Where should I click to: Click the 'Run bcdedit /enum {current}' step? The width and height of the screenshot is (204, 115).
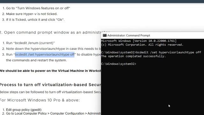tap(30, 43)
